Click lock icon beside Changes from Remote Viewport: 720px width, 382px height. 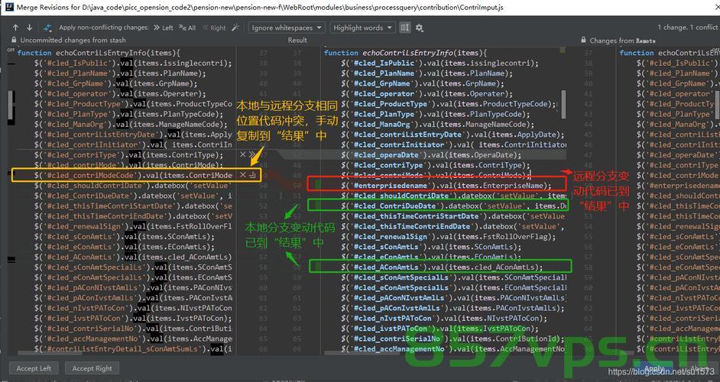point(583,40)
